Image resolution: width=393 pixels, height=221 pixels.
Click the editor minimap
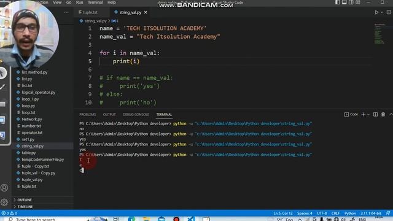(379, 34)
